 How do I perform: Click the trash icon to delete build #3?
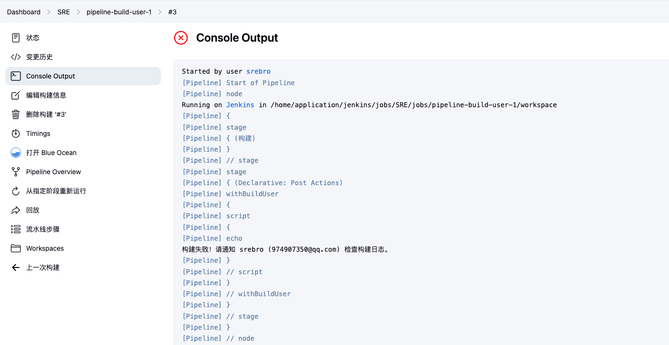point(16,114)
